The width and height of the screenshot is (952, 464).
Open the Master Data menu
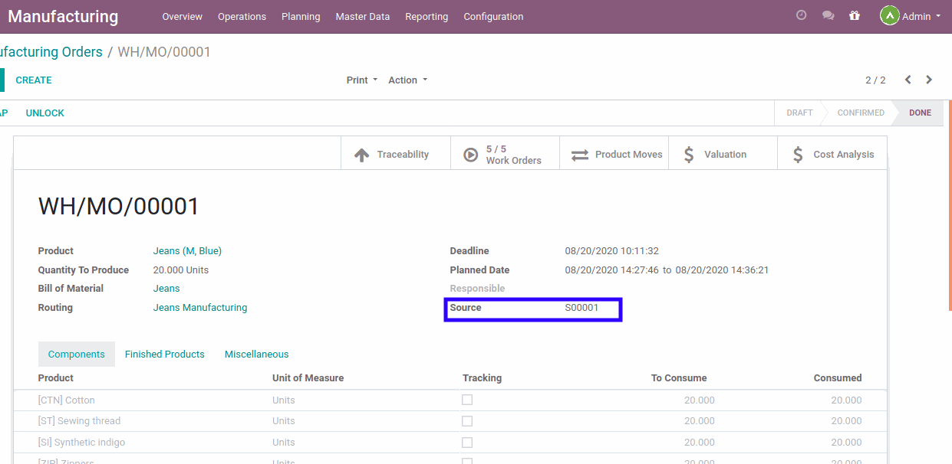pos(362,16)
